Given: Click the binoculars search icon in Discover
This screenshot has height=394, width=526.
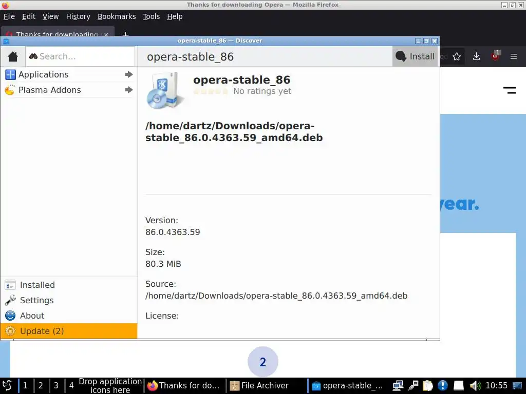Looking at the screenshot, I should click(x=33, y=56).
